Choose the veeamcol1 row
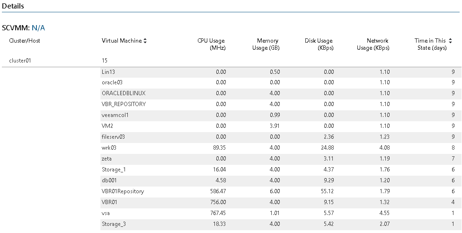The width and height of the screenshot is (462, 233). click(280, 115)
